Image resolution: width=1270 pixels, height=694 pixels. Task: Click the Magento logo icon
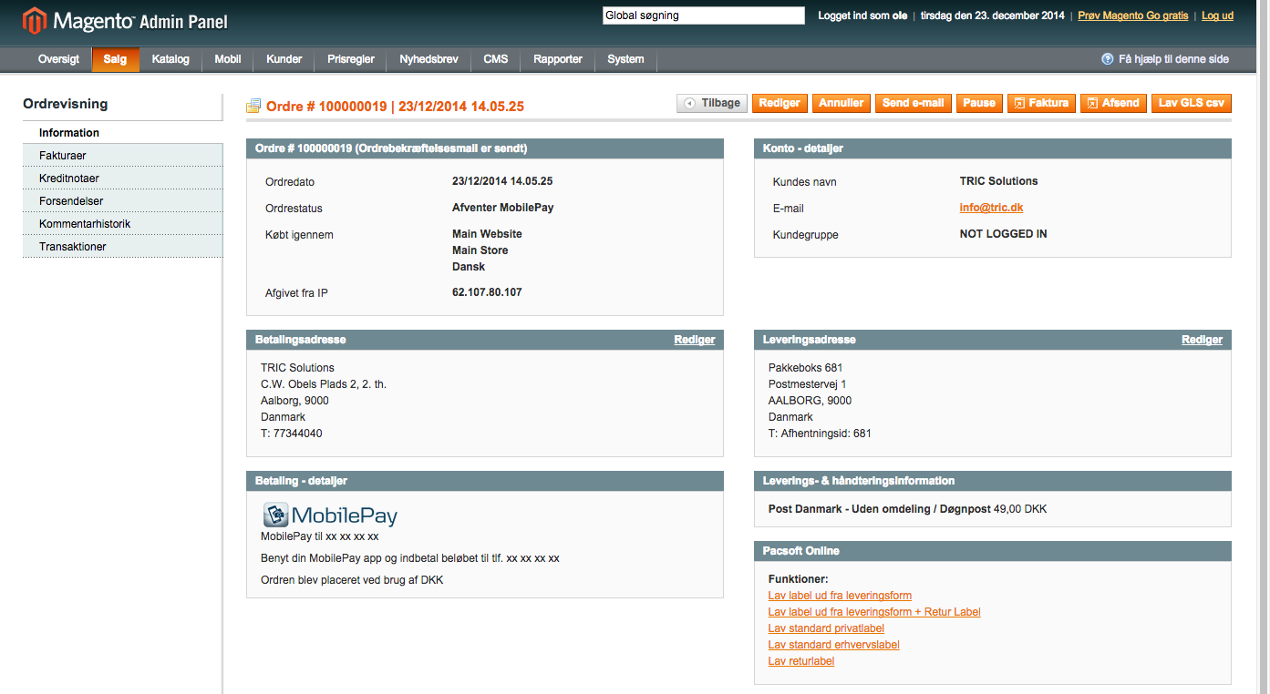[x=35, y=20]
